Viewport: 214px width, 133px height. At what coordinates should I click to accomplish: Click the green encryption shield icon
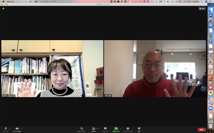(3, 9)
